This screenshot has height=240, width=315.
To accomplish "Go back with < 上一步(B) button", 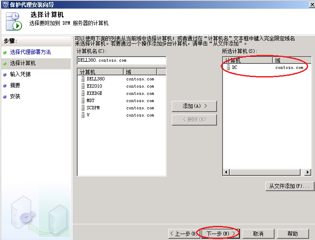I will click(x=184, y=234).
